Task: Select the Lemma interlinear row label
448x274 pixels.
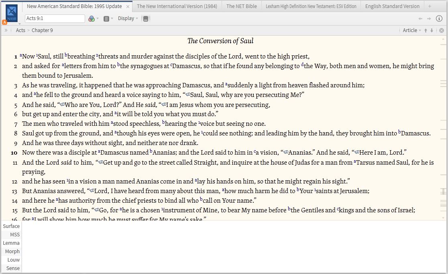Action: (x=11, y=243)
